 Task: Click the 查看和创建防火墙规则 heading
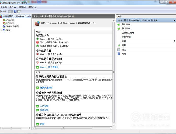point(49,93)
